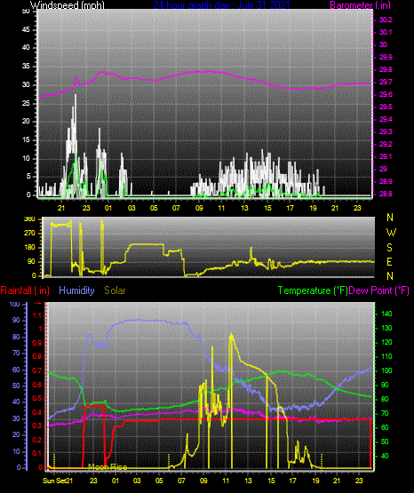Click the 'Sun Set' time axis label
Viewport: 414px width, 493px height.
coord(54,481)
